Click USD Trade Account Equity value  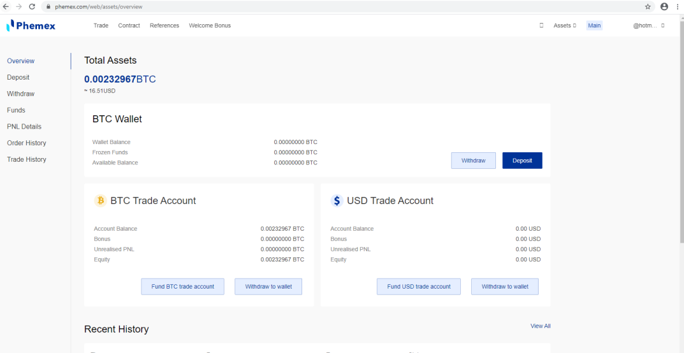coord(528,259)
